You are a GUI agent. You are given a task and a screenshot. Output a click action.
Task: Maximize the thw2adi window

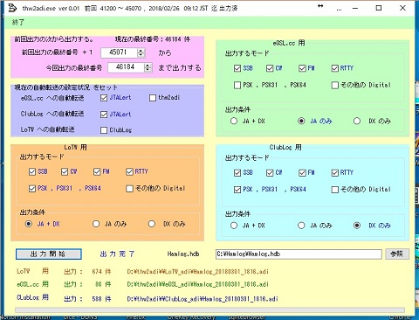(x=379, y=8)
